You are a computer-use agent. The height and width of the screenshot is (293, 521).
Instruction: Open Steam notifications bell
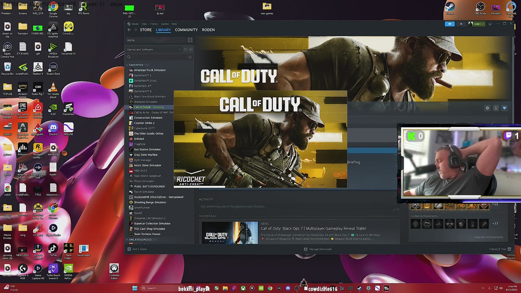click(461, 24)
